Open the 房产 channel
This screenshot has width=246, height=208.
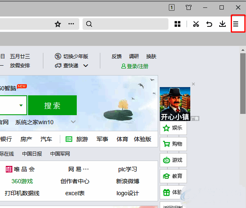(26, 139)
